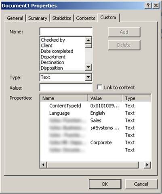Click the help question mark icon
The width and height of the screenshot is (162, 194).
(148, 6)
